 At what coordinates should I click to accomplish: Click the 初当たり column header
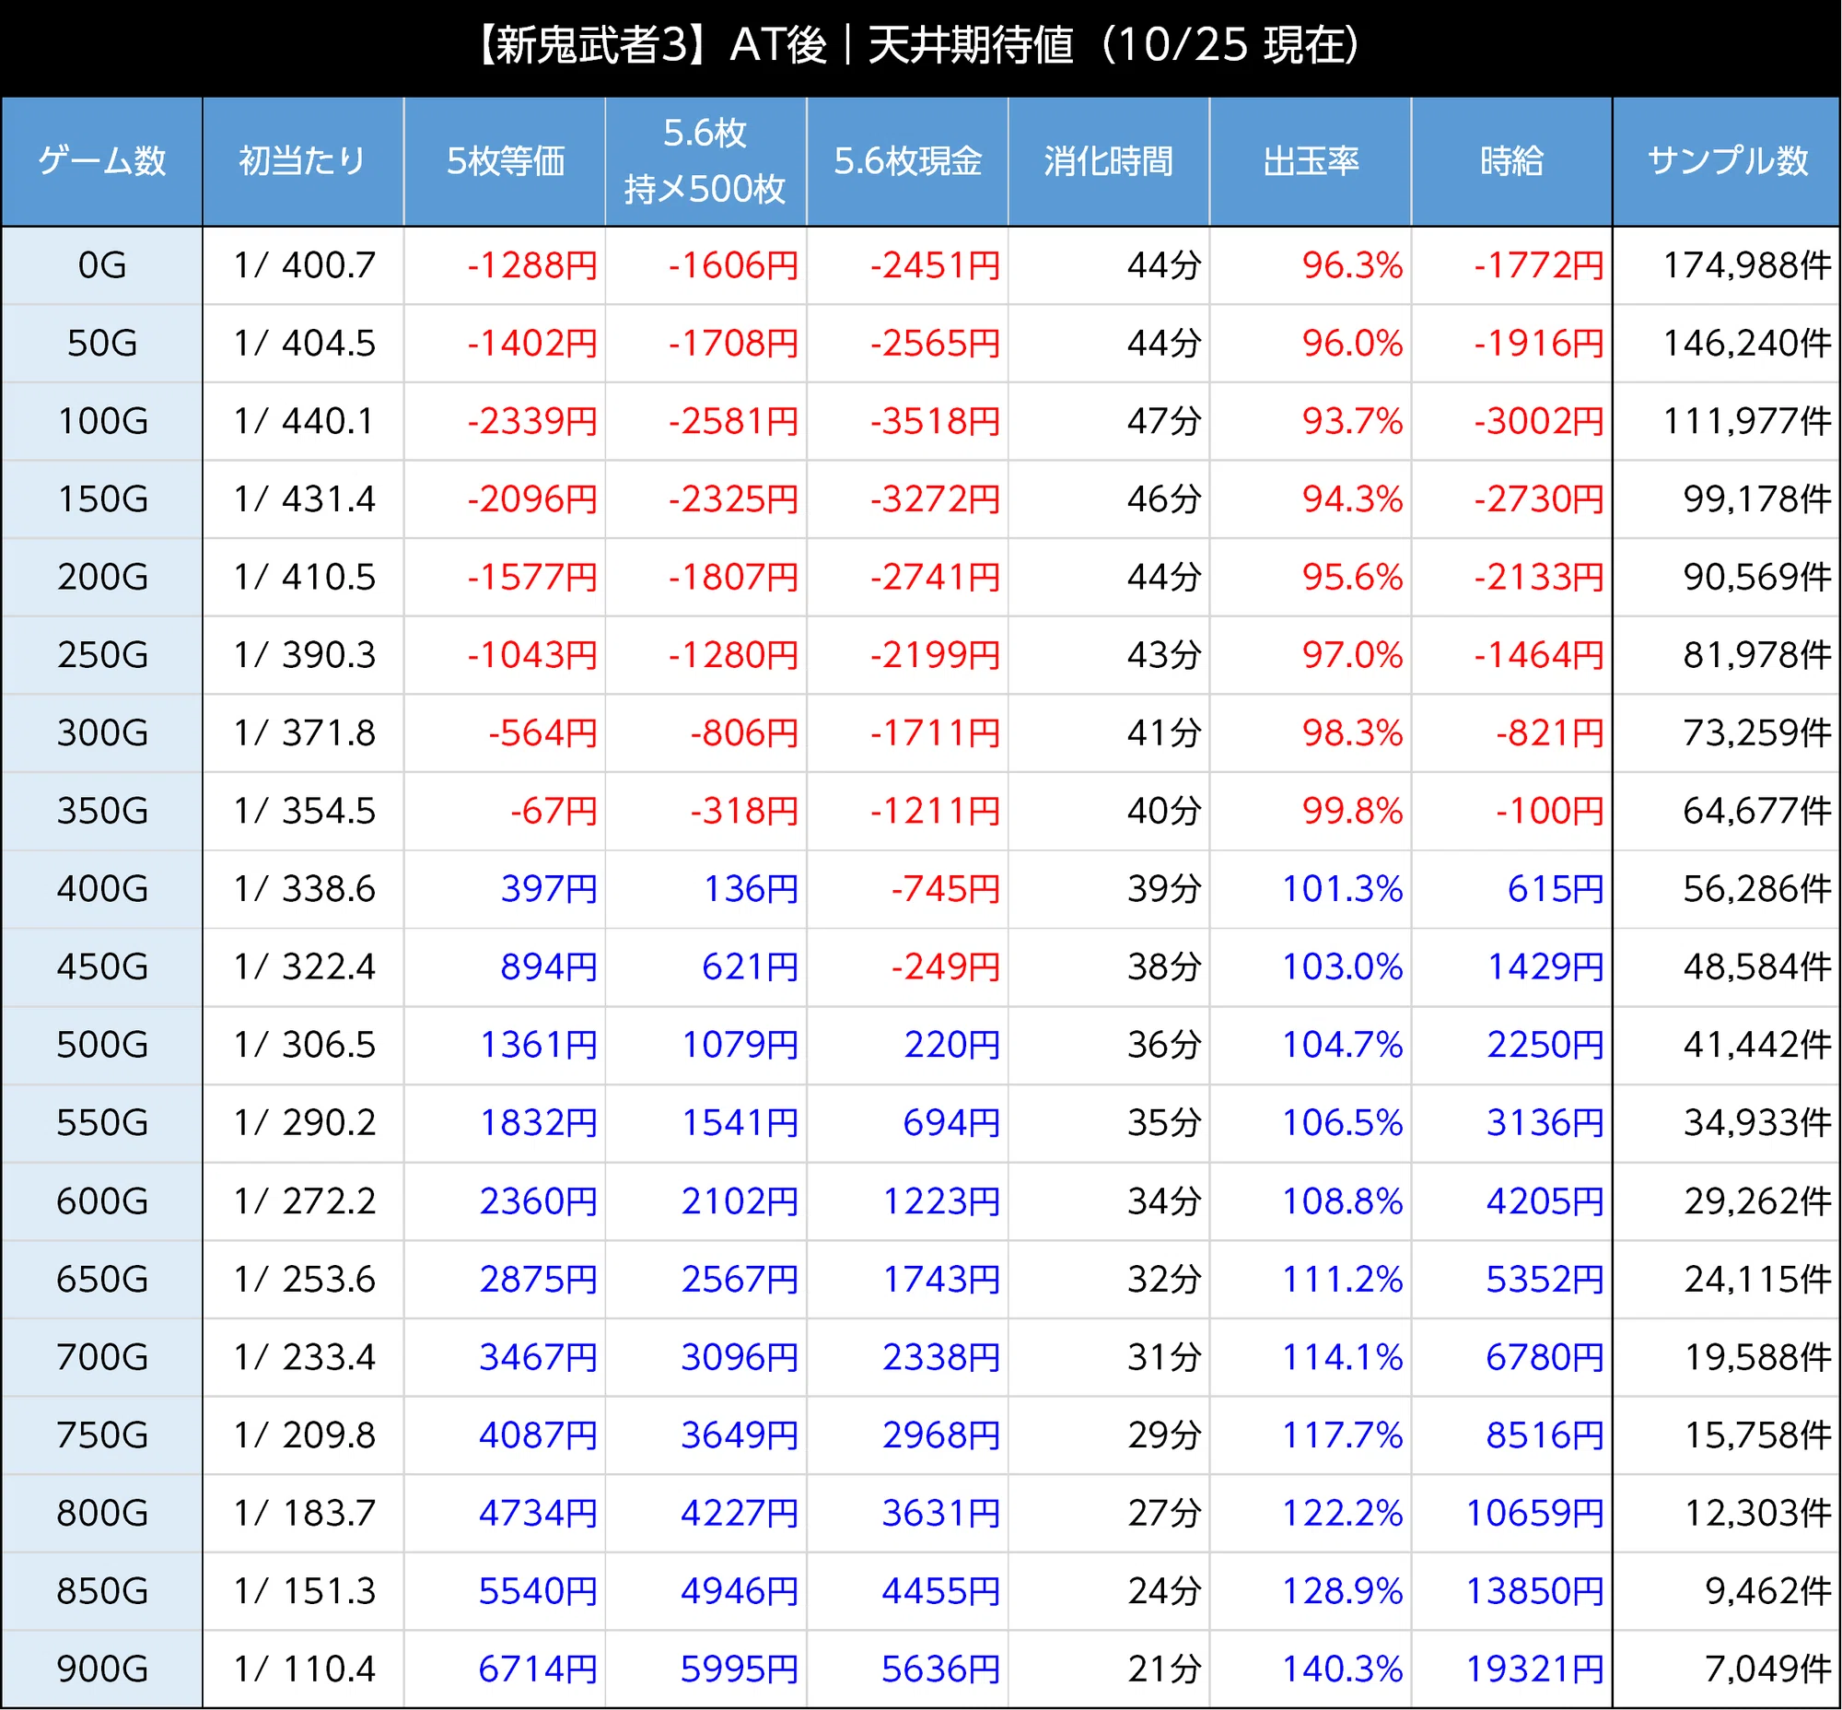pos(302,161)
